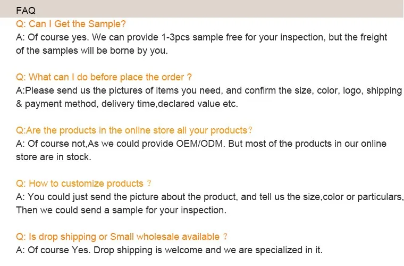404x266 pixels.
Task: Click the answer line starting "A: You could just send"
Action: click(209, 197)
